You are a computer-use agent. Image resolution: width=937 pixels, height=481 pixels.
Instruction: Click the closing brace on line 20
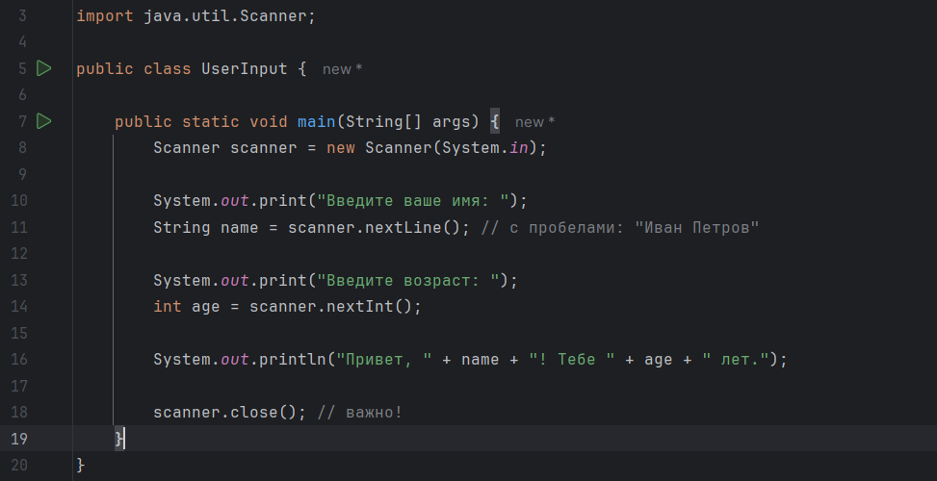pyautogui.click(x=81, y=466)
